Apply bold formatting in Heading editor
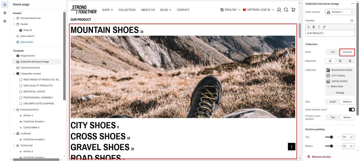 click(x=314, y=27)
